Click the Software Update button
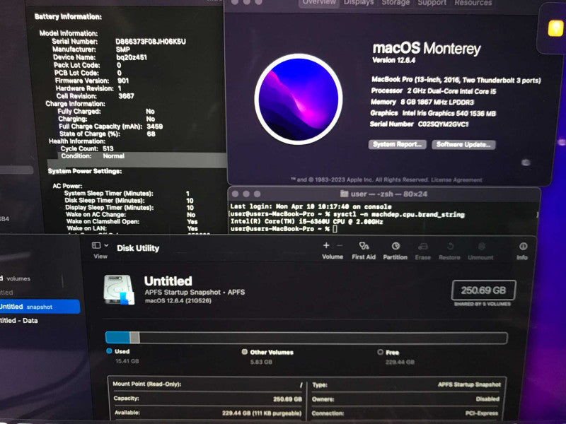Image resolution: width=566 pixels, height=424 pixels. [463, 145]
